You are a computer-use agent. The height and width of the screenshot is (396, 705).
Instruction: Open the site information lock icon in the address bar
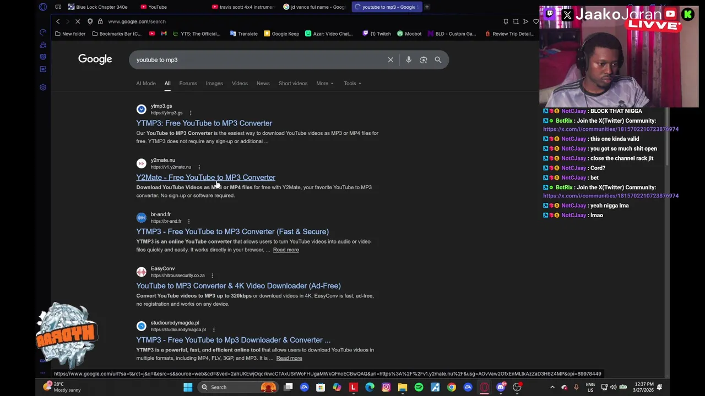(x=100, y=21)
